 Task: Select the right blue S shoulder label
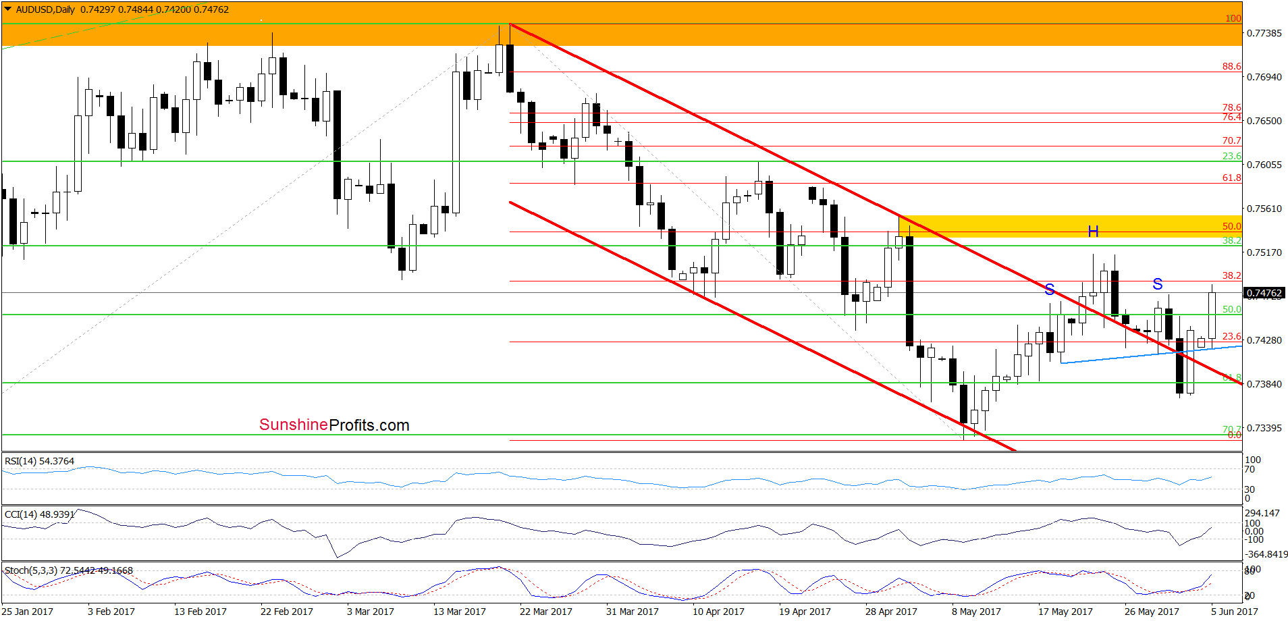[x=1158, y=284]
